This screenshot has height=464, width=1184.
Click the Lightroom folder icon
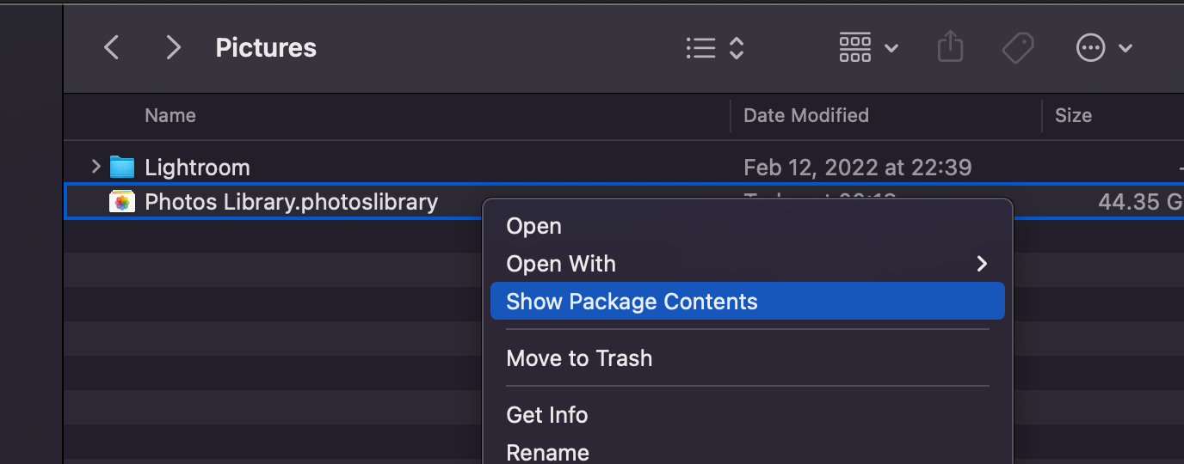click(122, 167)
